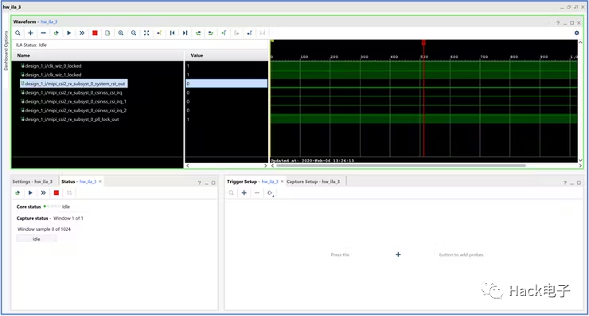Maximize the Waveform panel
The width and height of the screenshot is (589, 316).
point(571,23)
